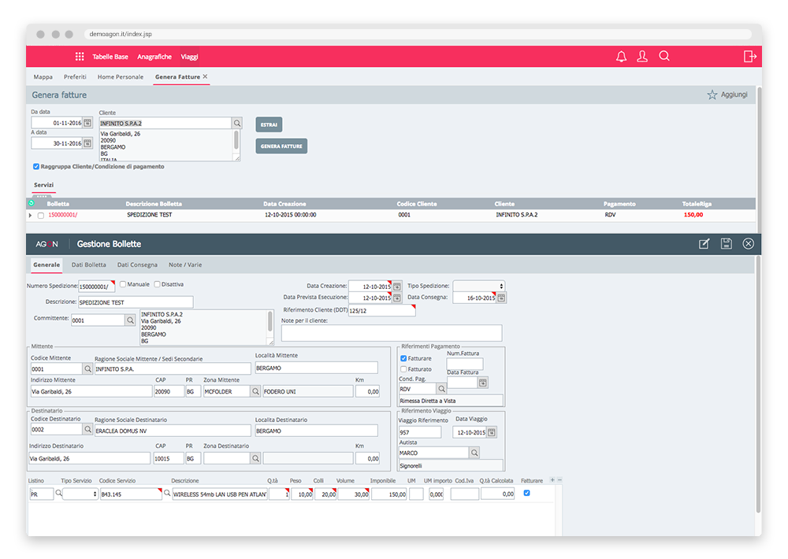Click the Riferimento Cliente (DDT) field

[382, 311]
